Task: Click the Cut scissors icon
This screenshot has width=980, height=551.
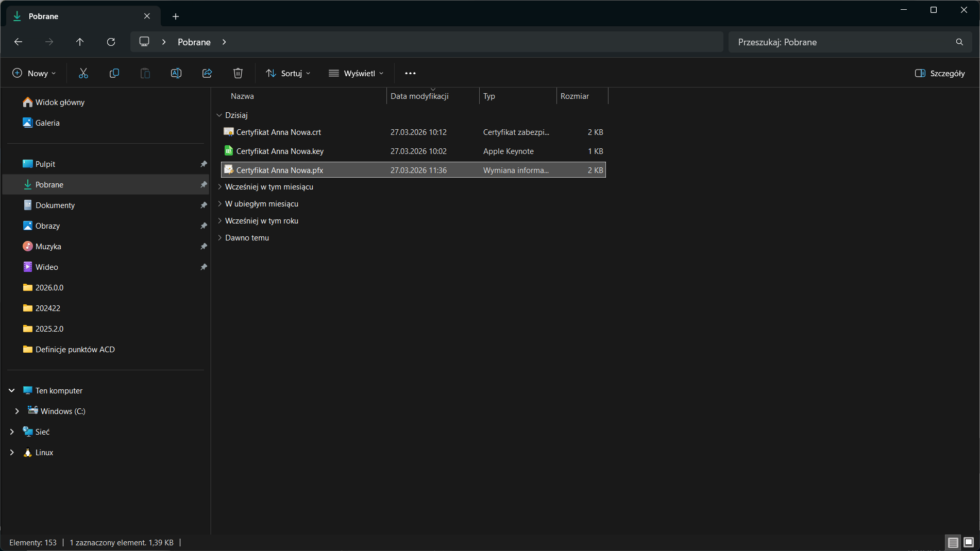Action: [x=83, y=73]
